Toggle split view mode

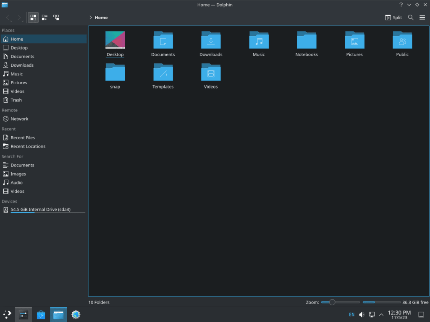point(393,17)
